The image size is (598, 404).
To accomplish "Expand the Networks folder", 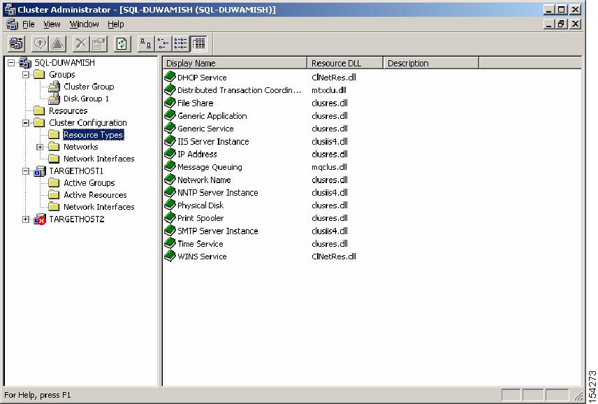I will click(40, 147).
